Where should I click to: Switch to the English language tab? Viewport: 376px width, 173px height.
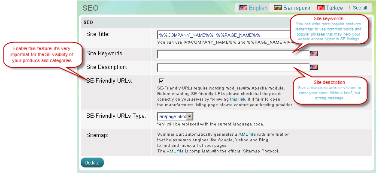[x=258, y=8]
